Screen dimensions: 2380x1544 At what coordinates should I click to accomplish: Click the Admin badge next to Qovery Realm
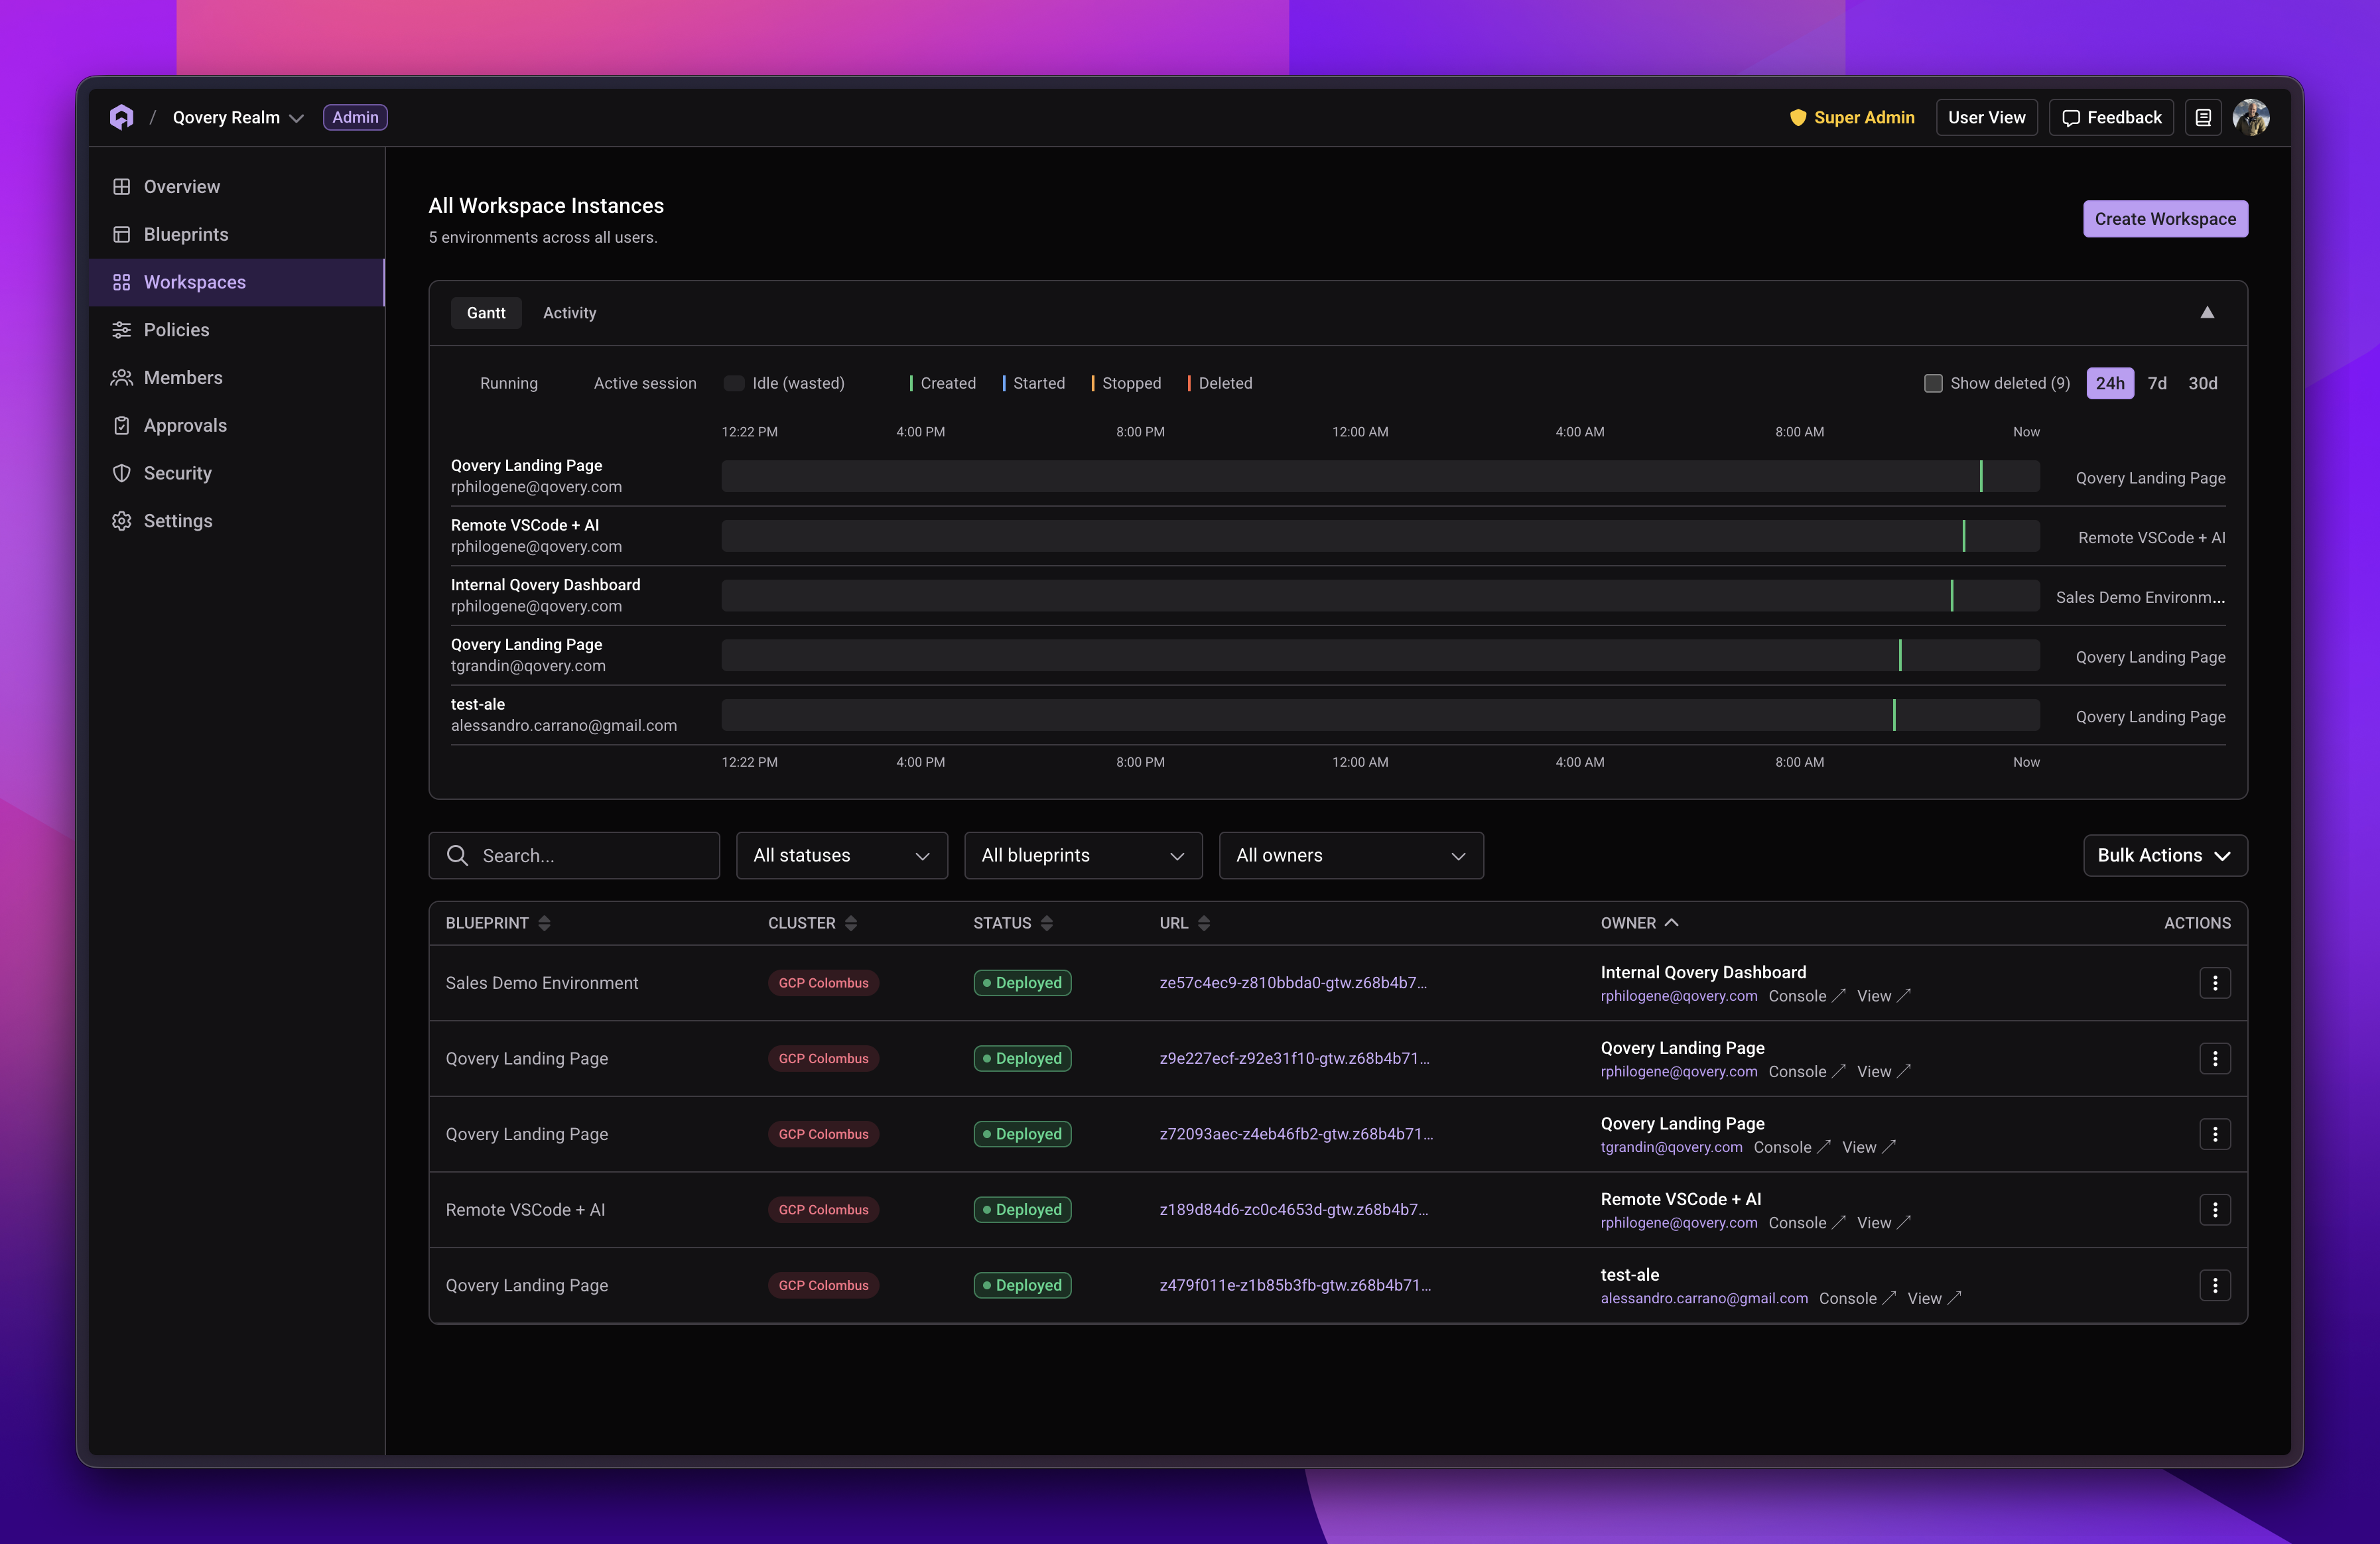[355, 117]
